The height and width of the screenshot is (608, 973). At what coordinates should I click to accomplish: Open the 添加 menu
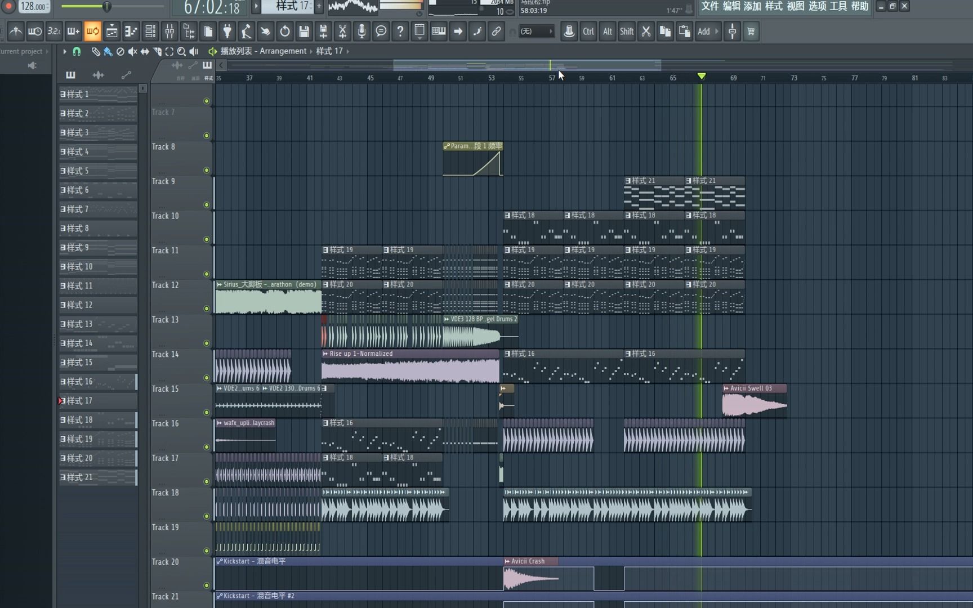point(752,6)
